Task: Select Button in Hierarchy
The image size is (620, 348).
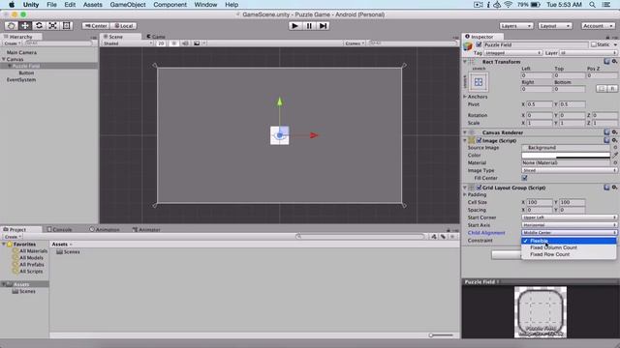Action: click(26, 73)
